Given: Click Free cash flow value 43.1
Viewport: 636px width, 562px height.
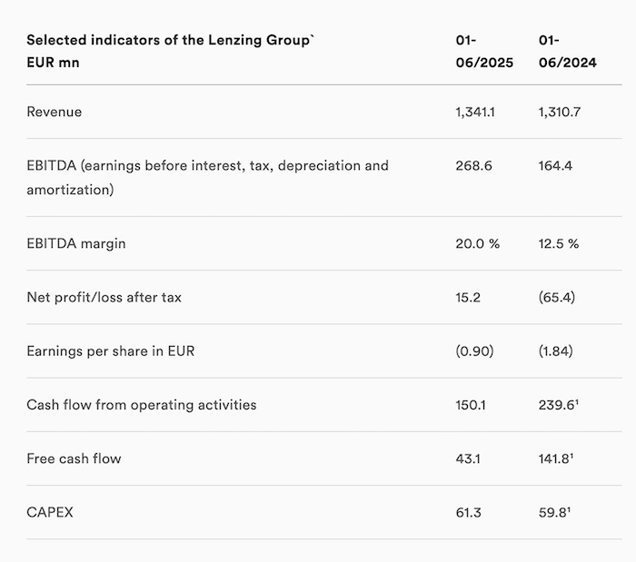Looking at the screenshot, I should [x=468, y=458].
